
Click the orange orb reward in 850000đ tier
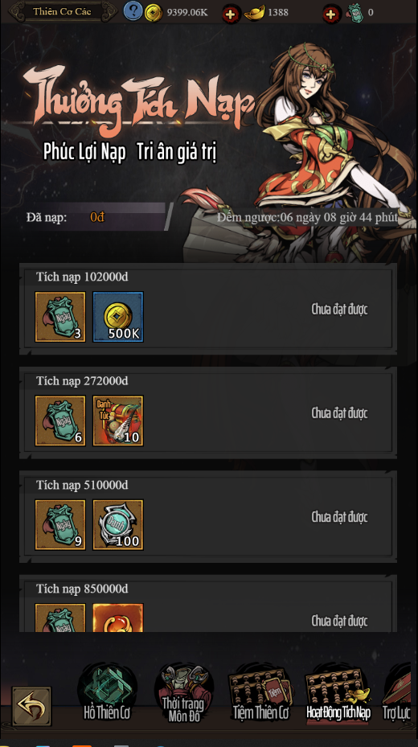pyautogui.click(x=118, y=618)
